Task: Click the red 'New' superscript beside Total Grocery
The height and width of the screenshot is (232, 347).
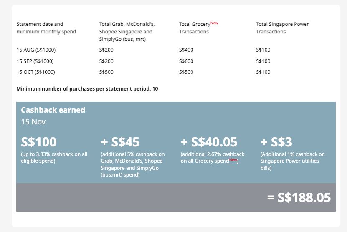Action: tap(214, 23)
